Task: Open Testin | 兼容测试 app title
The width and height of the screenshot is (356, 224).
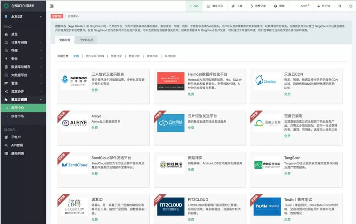Action: coord(298,200)
